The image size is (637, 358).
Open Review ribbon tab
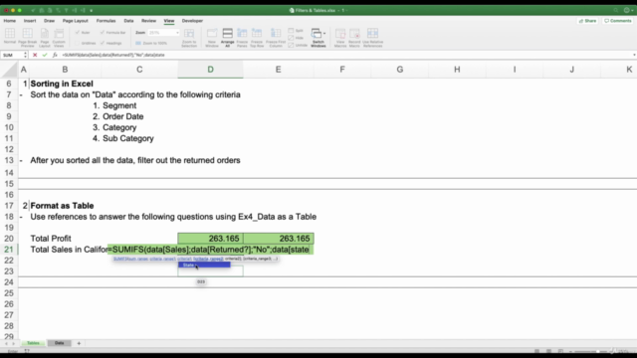pos(148,21)
